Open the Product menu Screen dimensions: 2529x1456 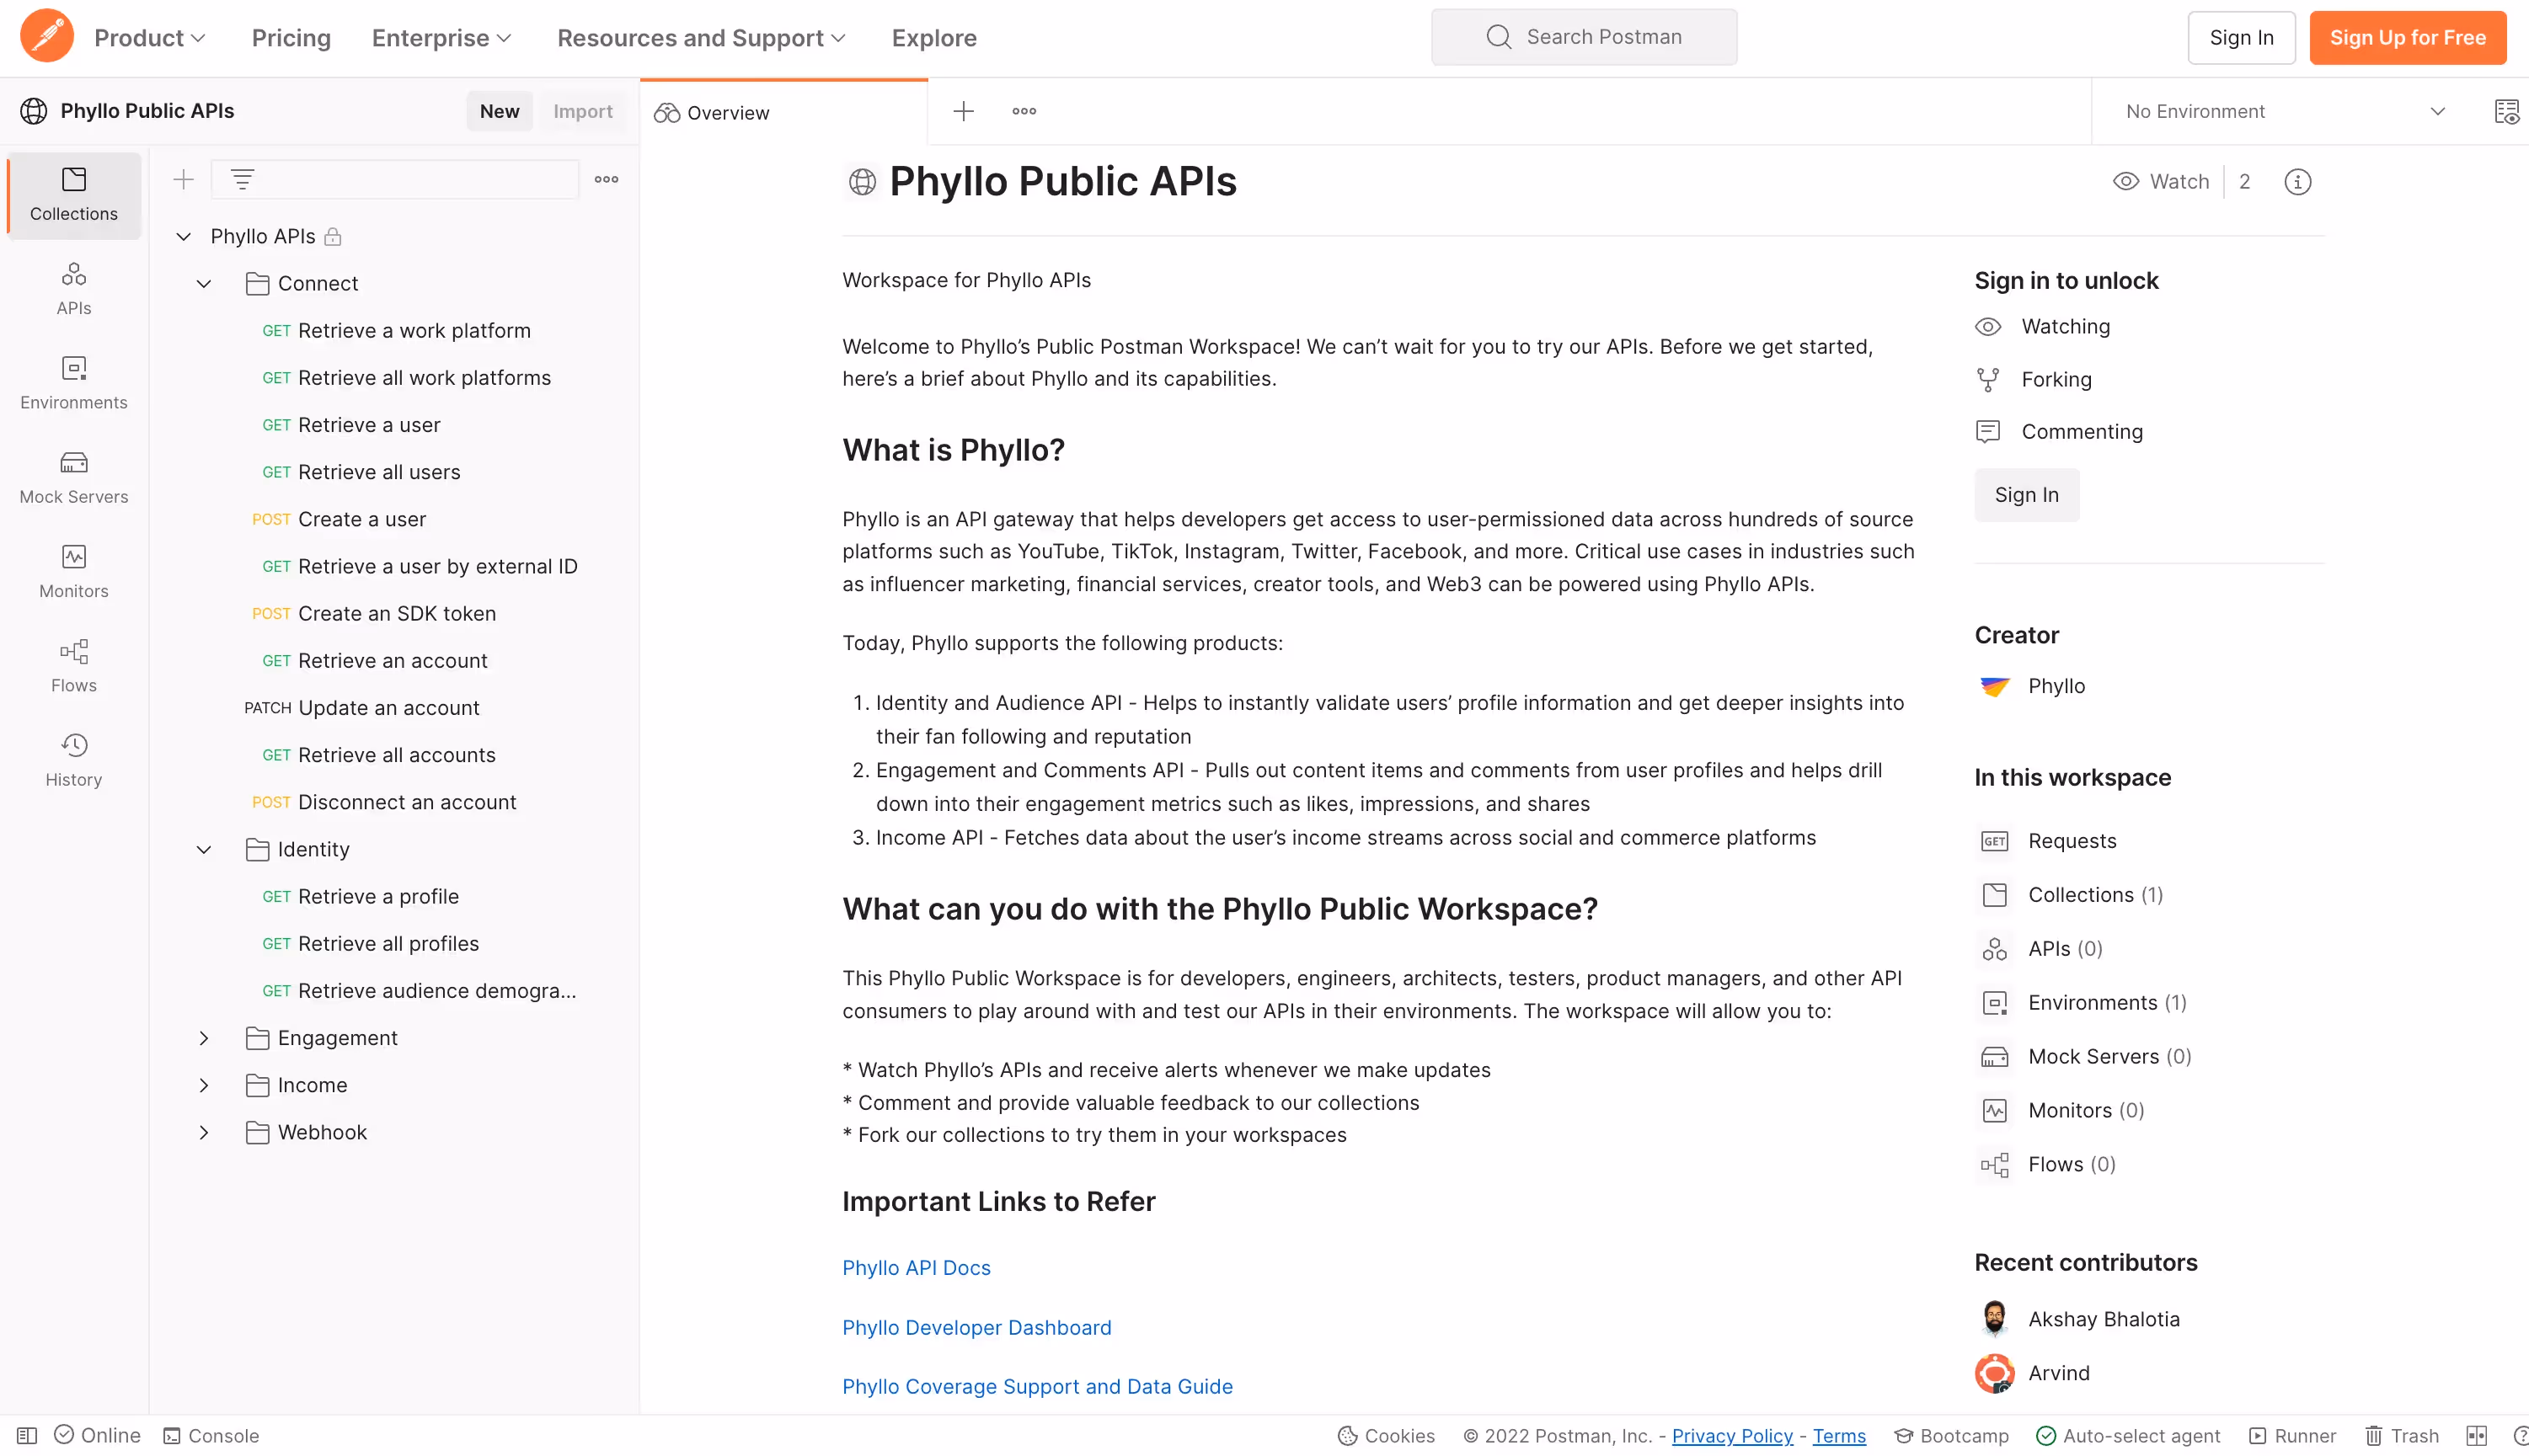pyautogui.click(x=149, y=37)
